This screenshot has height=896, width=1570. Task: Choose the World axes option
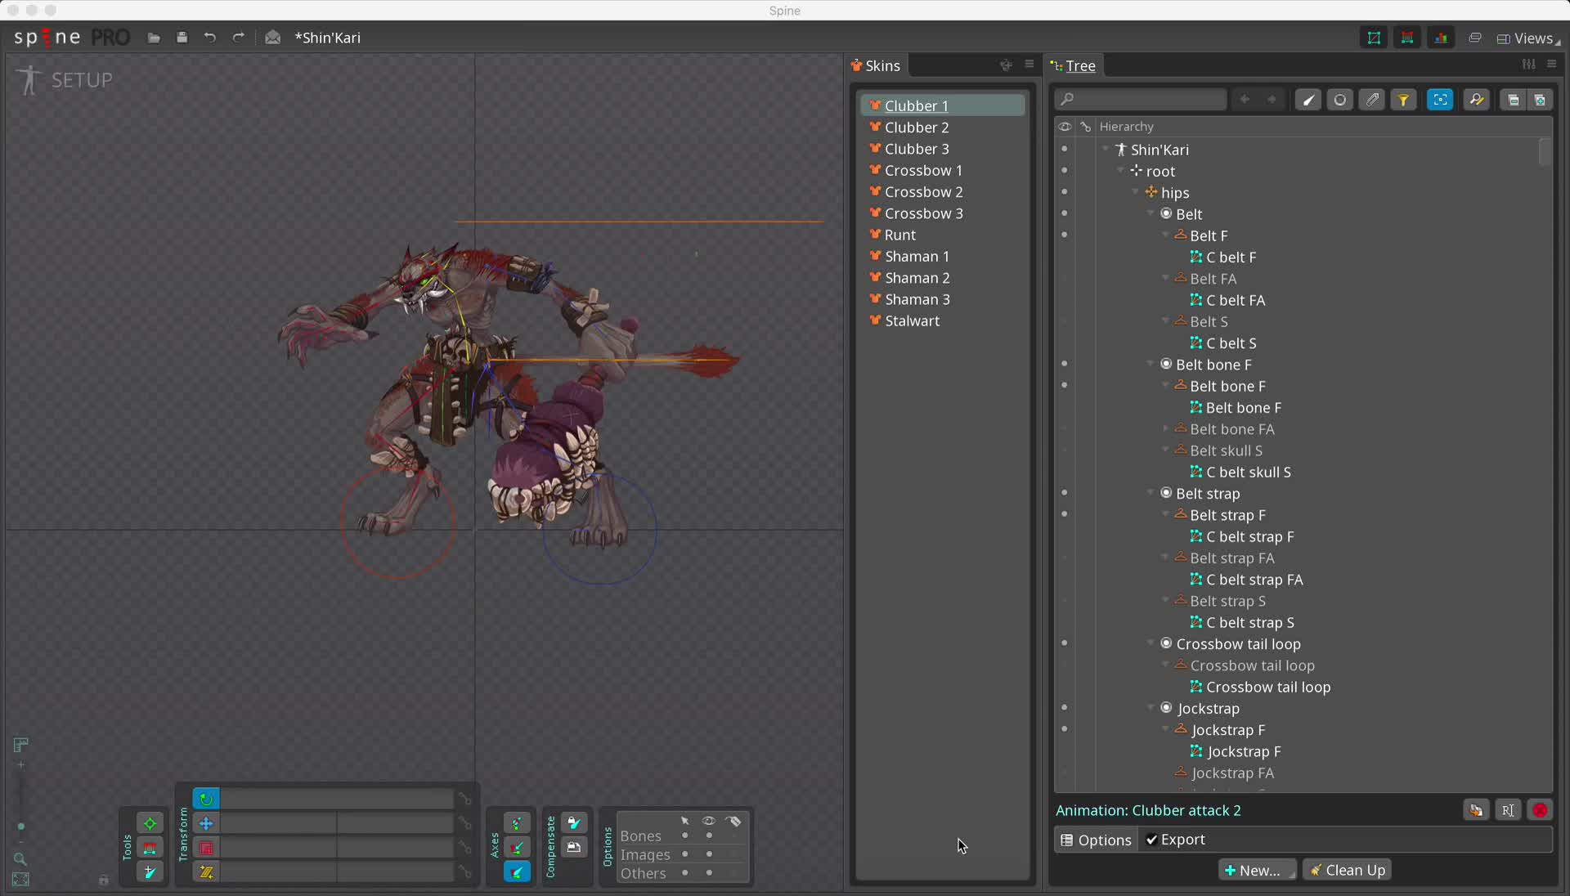(517, 872)
